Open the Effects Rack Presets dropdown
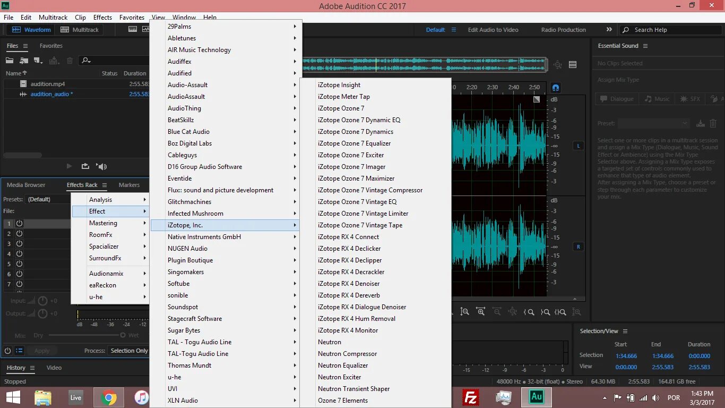Viewport: 725px width, 408px height. (48, 199)
